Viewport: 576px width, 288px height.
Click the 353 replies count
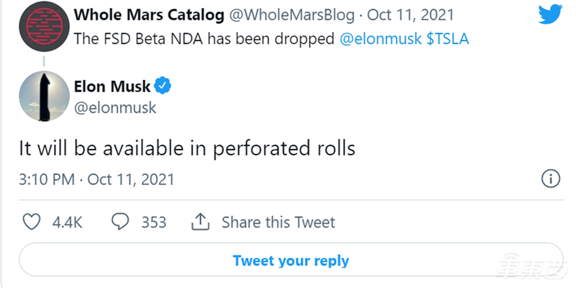[154, 222]
